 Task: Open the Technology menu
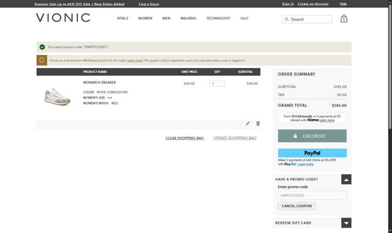(x=218, y=18)
